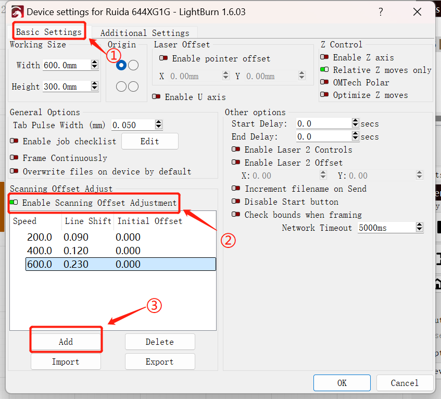The width and height of the screenshot is (441, 399).
Task: Click the question mark help button
Action: click(381, 11)
